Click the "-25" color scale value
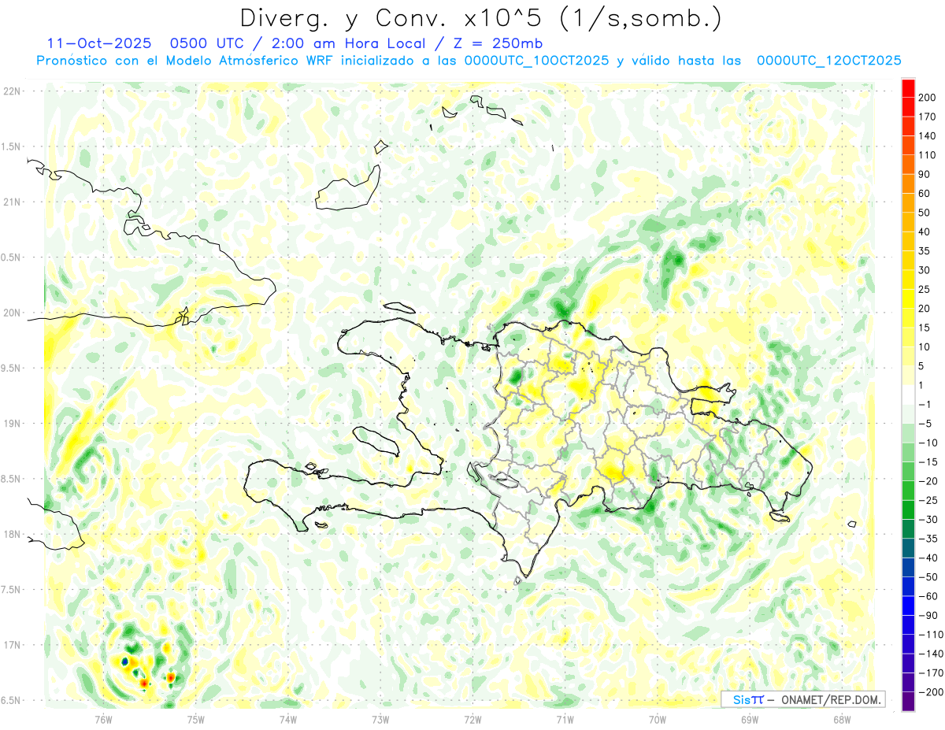Viewport: 945px width, 730px height. (x=928, y=500)
